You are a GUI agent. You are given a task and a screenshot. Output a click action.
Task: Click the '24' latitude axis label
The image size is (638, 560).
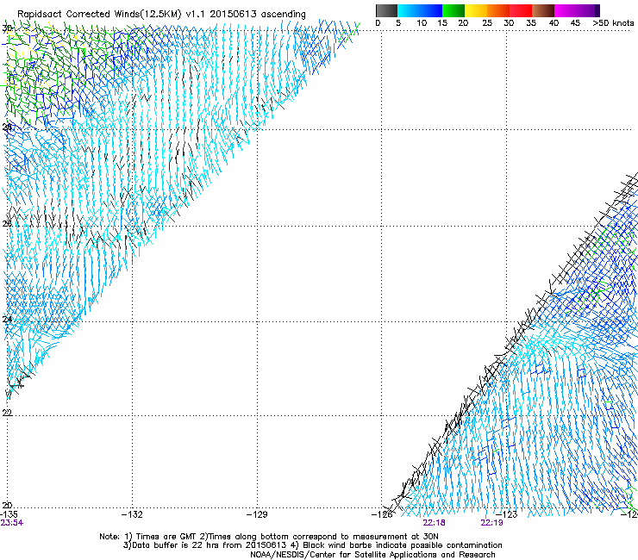coord(7,320)
